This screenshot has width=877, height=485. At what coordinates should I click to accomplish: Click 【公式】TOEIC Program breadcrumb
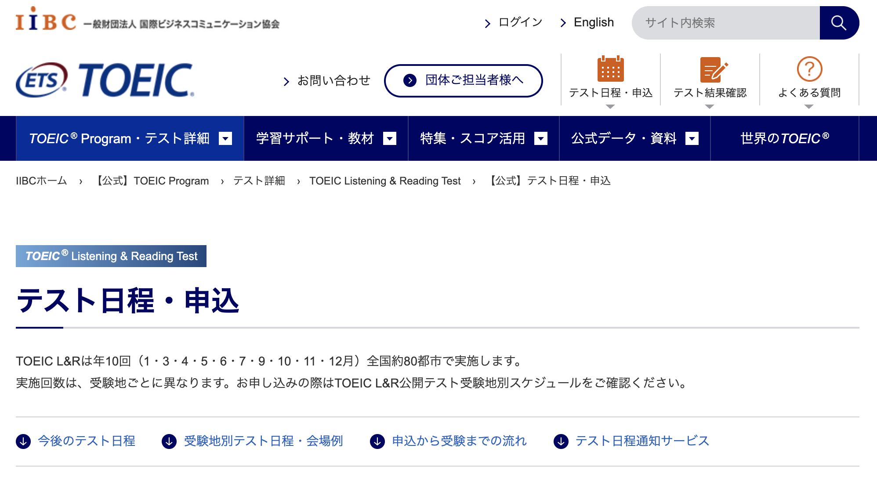(x=151, y=181)
